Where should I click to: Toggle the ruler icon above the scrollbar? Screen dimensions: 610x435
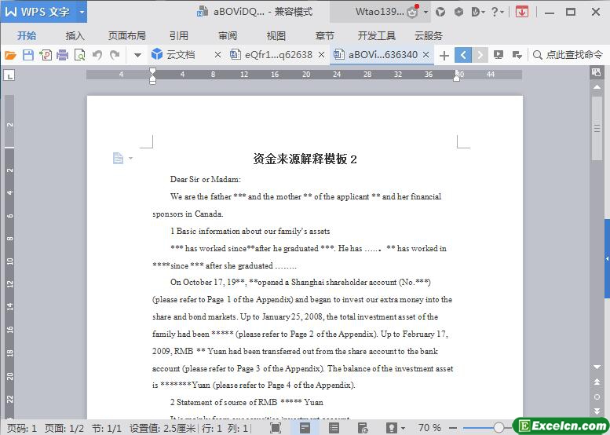(x=597, y=71)
